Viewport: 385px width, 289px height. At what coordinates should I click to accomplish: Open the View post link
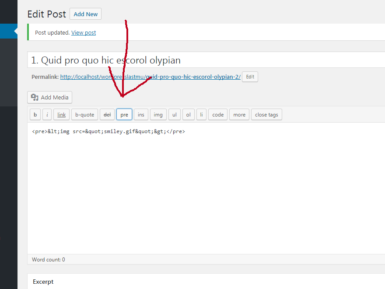coord(84,33)
